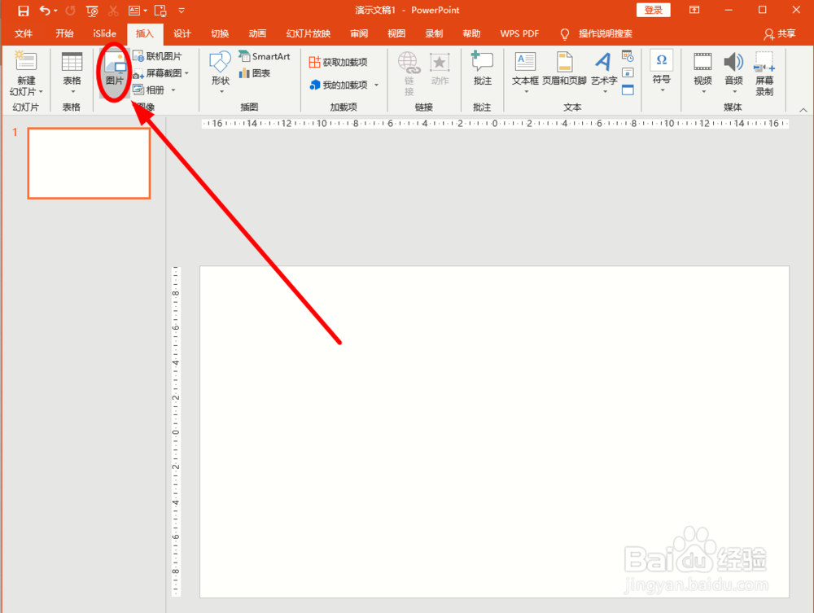Open the 帮助 Help tab
Screen dimensions: 814x613
[471, 33]
